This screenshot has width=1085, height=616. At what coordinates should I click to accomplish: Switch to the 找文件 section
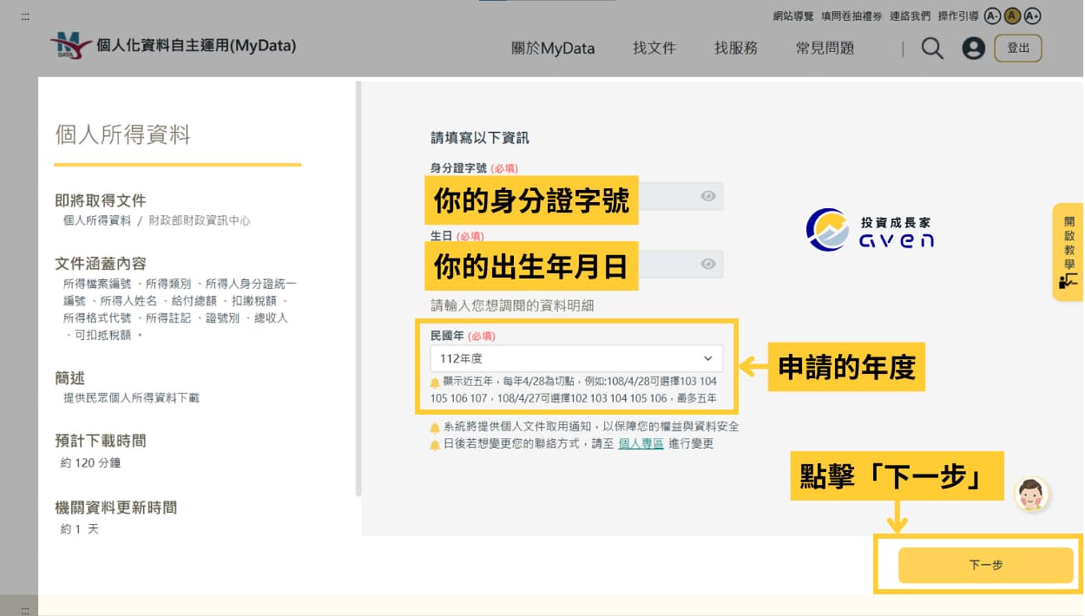[655, 48]
